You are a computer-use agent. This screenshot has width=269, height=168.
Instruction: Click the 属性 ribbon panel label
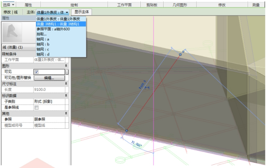(28, 5)
